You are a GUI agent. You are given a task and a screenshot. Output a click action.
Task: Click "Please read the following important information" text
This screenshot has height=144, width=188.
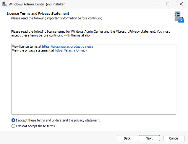tap(57, 18)
